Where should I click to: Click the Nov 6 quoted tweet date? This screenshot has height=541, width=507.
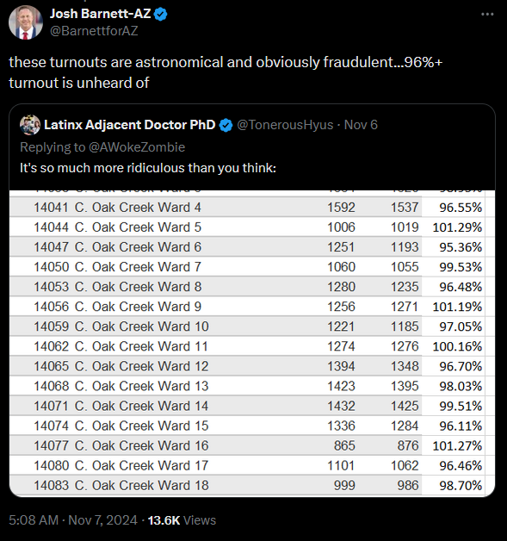(361, 125)
